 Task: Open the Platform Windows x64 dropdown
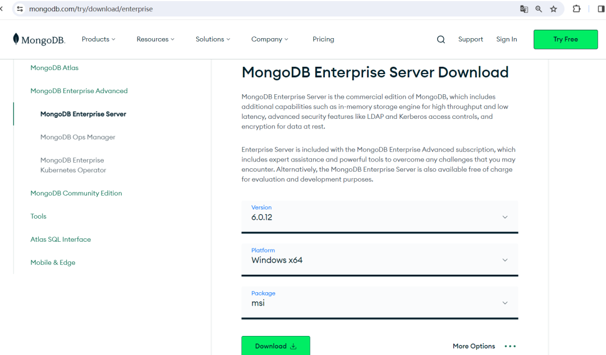pyautogui.click(x=379, y=260)
